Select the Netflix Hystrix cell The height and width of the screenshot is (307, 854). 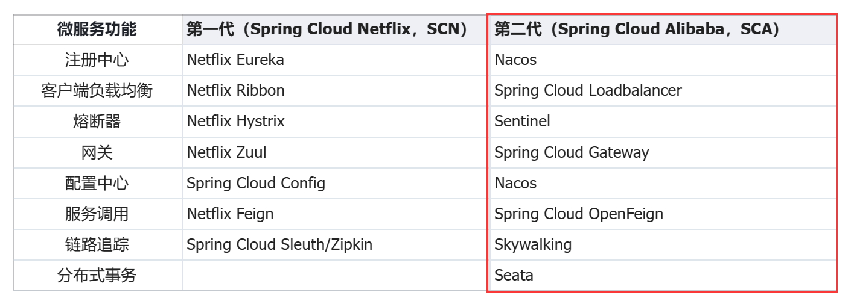point(336,122)
